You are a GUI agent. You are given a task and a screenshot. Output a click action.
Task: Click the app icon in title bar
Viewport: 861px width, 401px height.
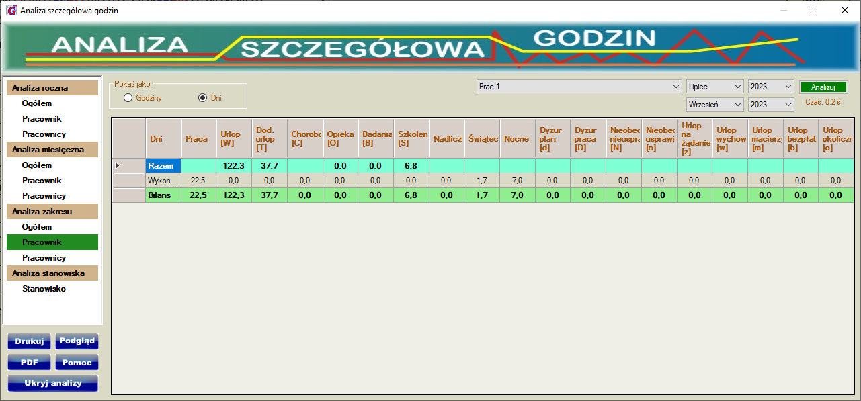pos(11,11)
